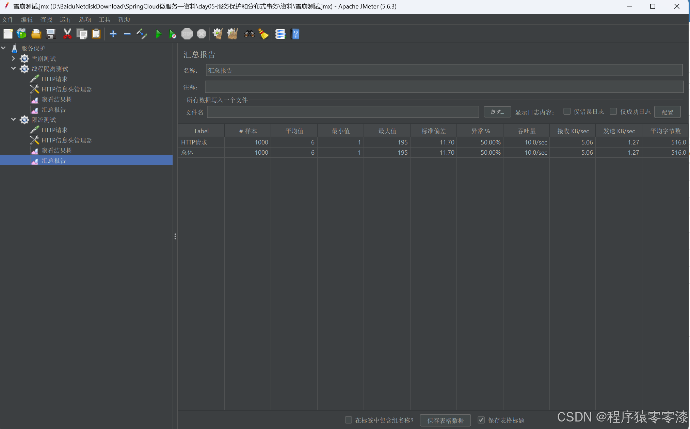The width and height of the screenshot is (690, 429).
Task: Open the 编辑 menu
Action: click(27, 20)
